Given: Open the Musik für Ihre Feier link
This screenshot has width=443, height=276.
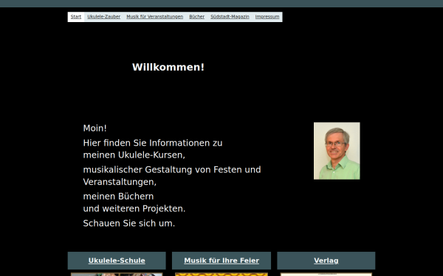Looking at the screenshot, I should click(x=221, y=261).
